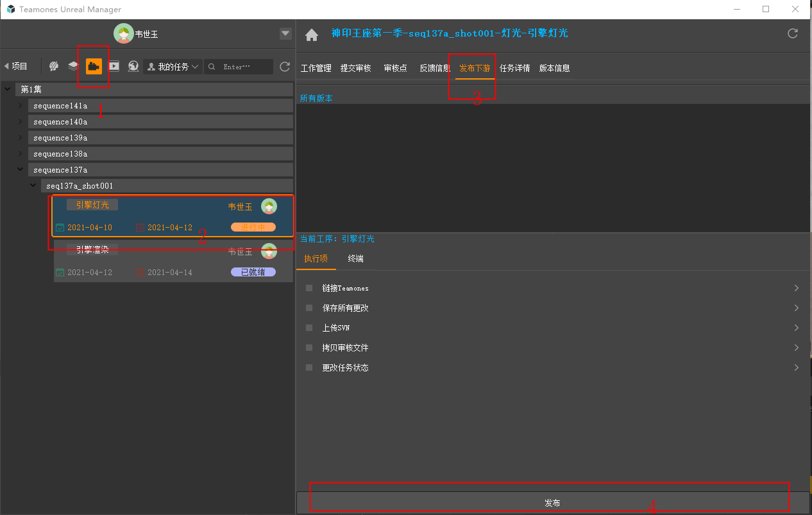The width and height of the screenshot is (812, 515).
Task: Click the 项目 back button
Action: pyautogui.click(x=16, y=66)
